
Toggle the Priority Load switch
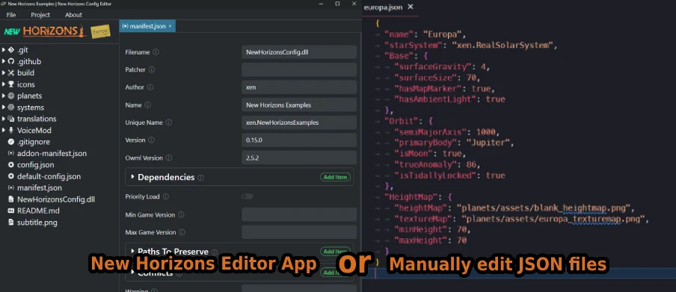(x=247, y=196)
